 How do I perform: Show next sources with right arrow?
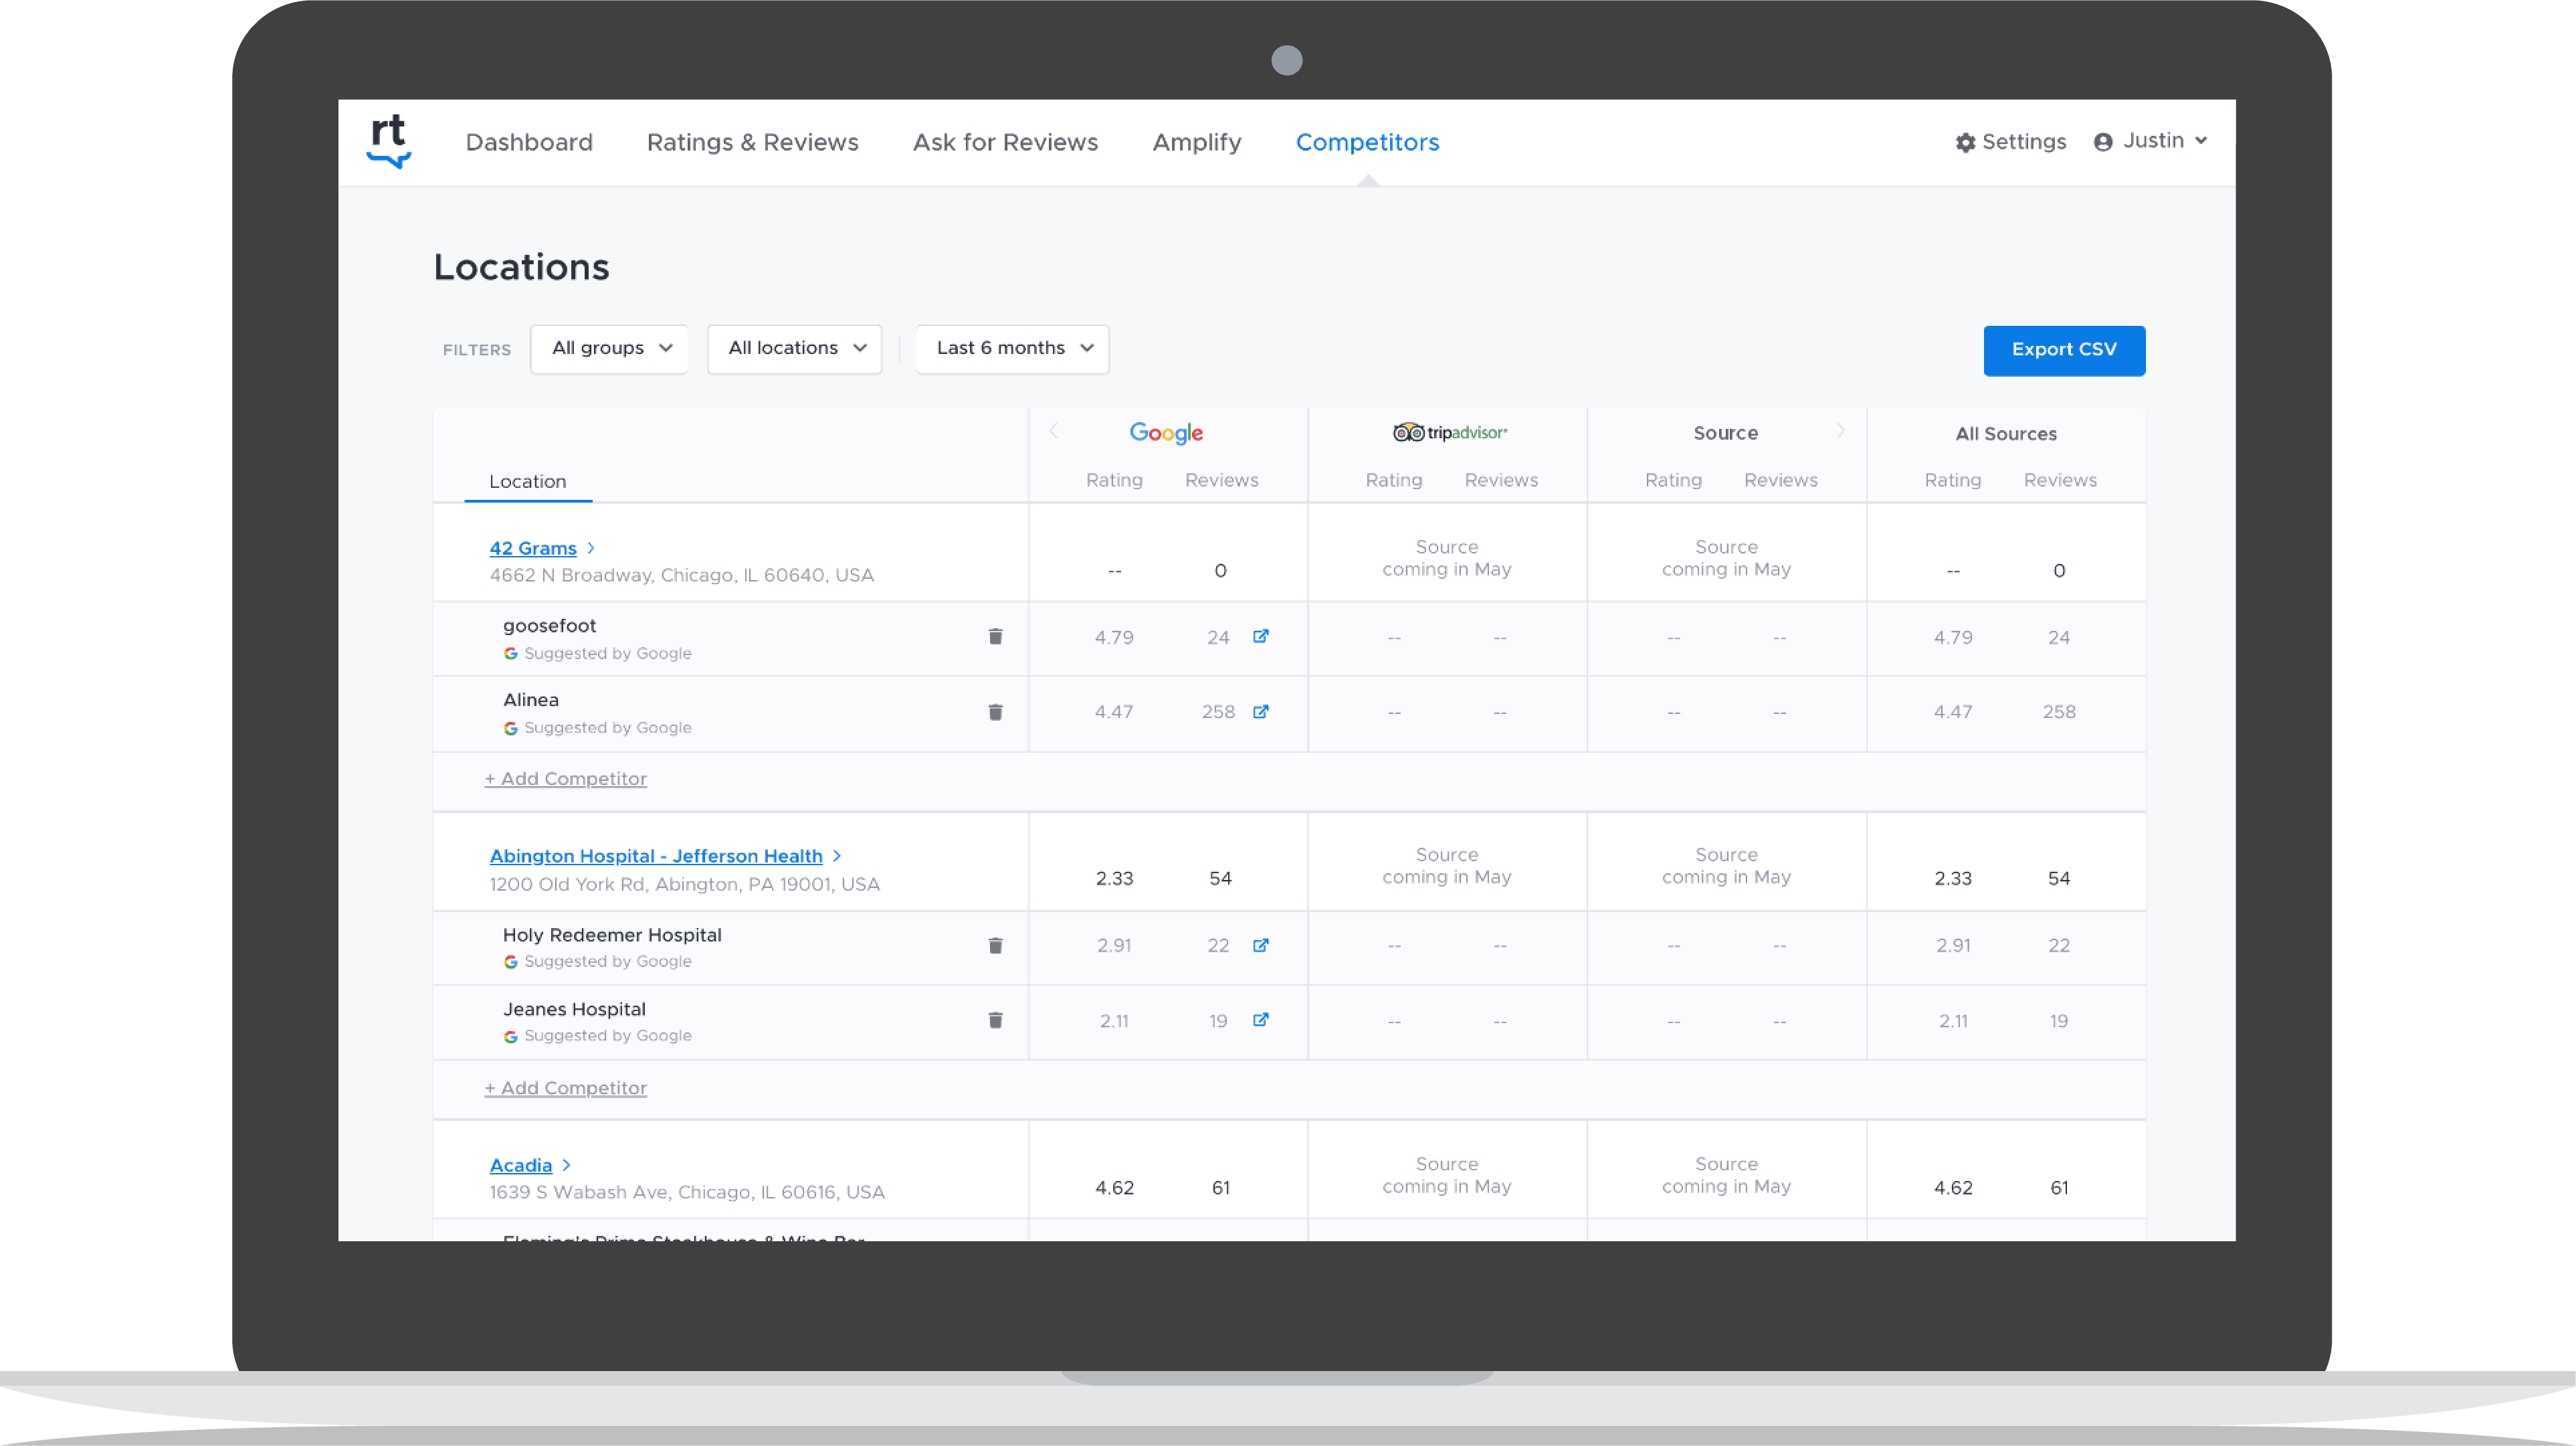tap(1840, 430)
